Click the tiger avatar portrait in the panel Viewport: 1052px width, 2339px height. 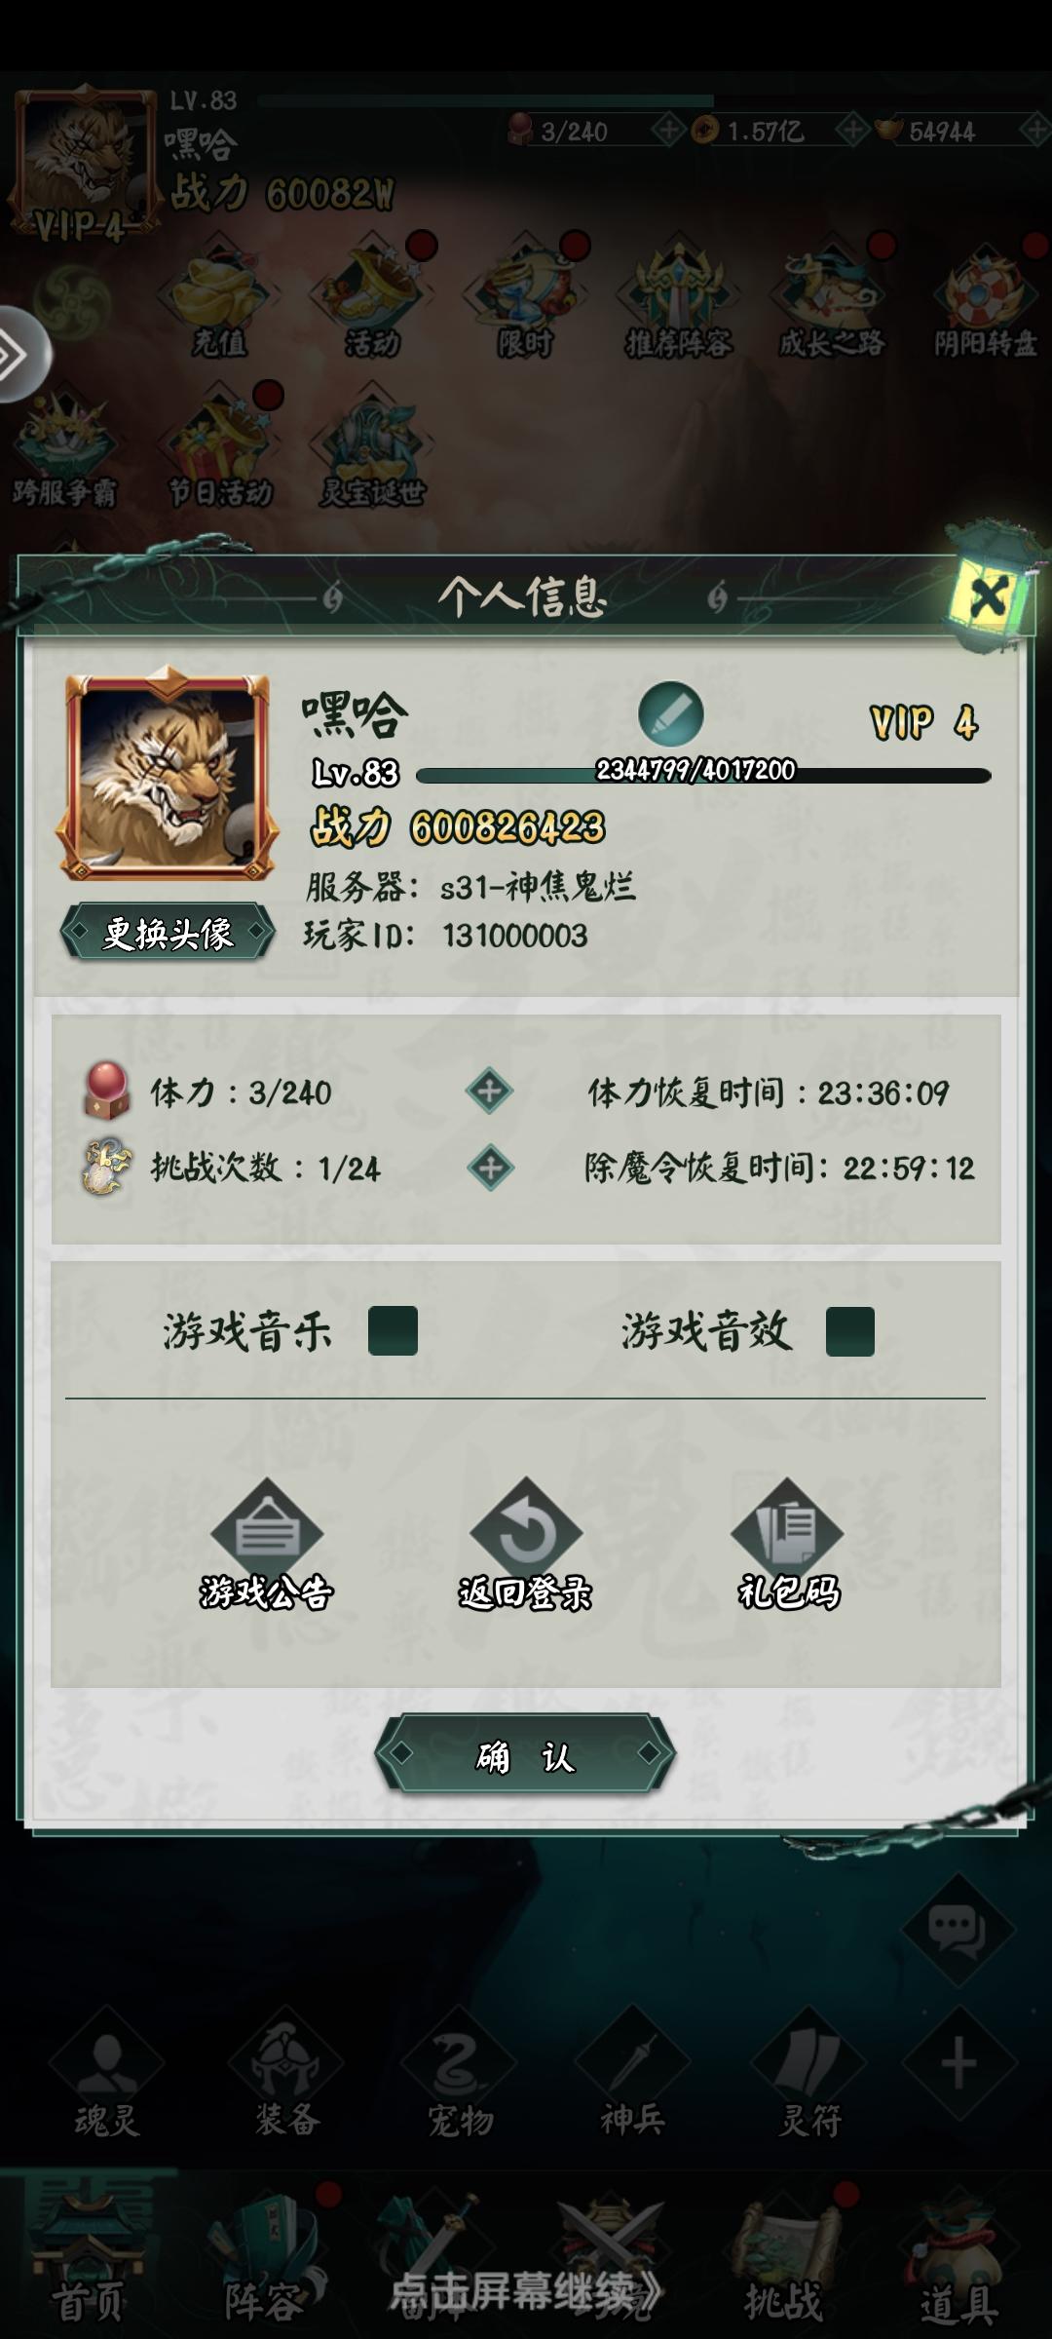168,774
